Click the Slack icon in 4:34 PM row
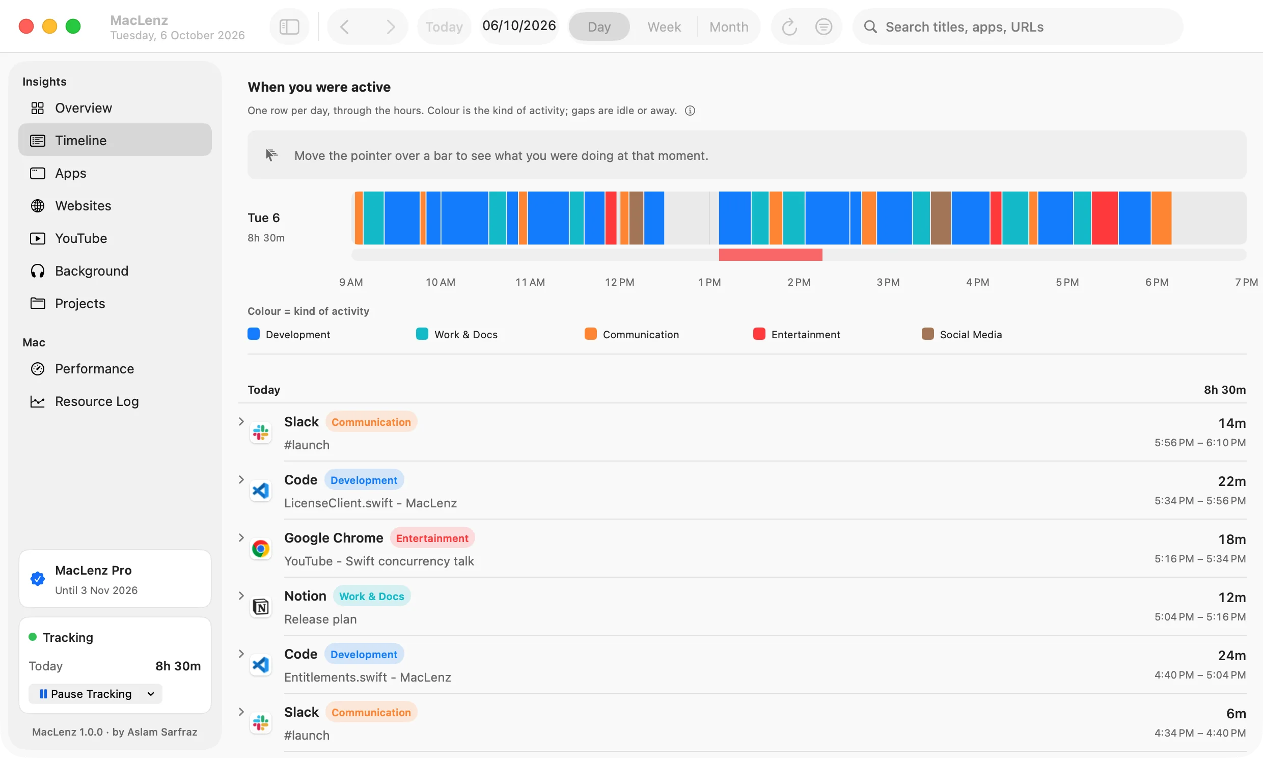 [x=260, y=723]
